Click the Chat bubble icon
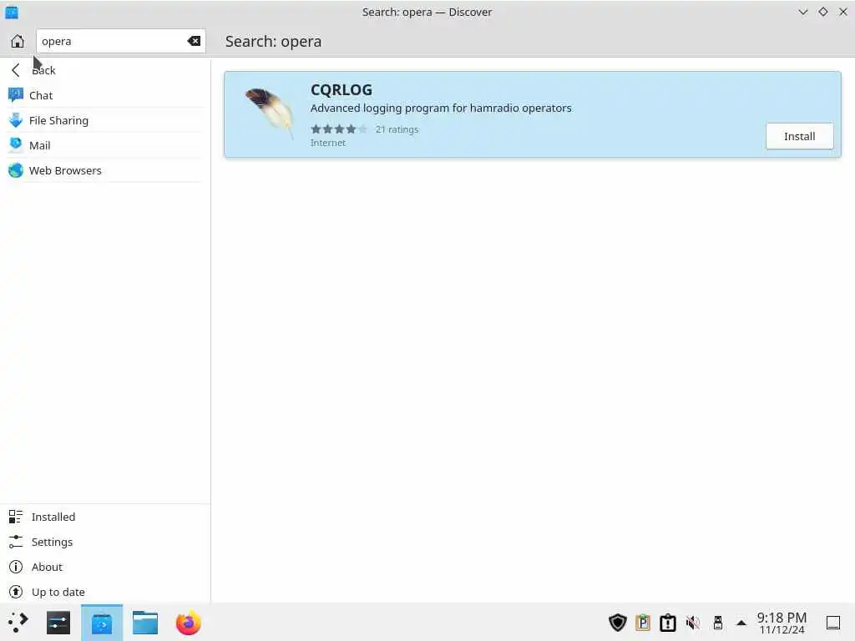The height and width of the screenshot is (641, 855). [x=16, y=95]
